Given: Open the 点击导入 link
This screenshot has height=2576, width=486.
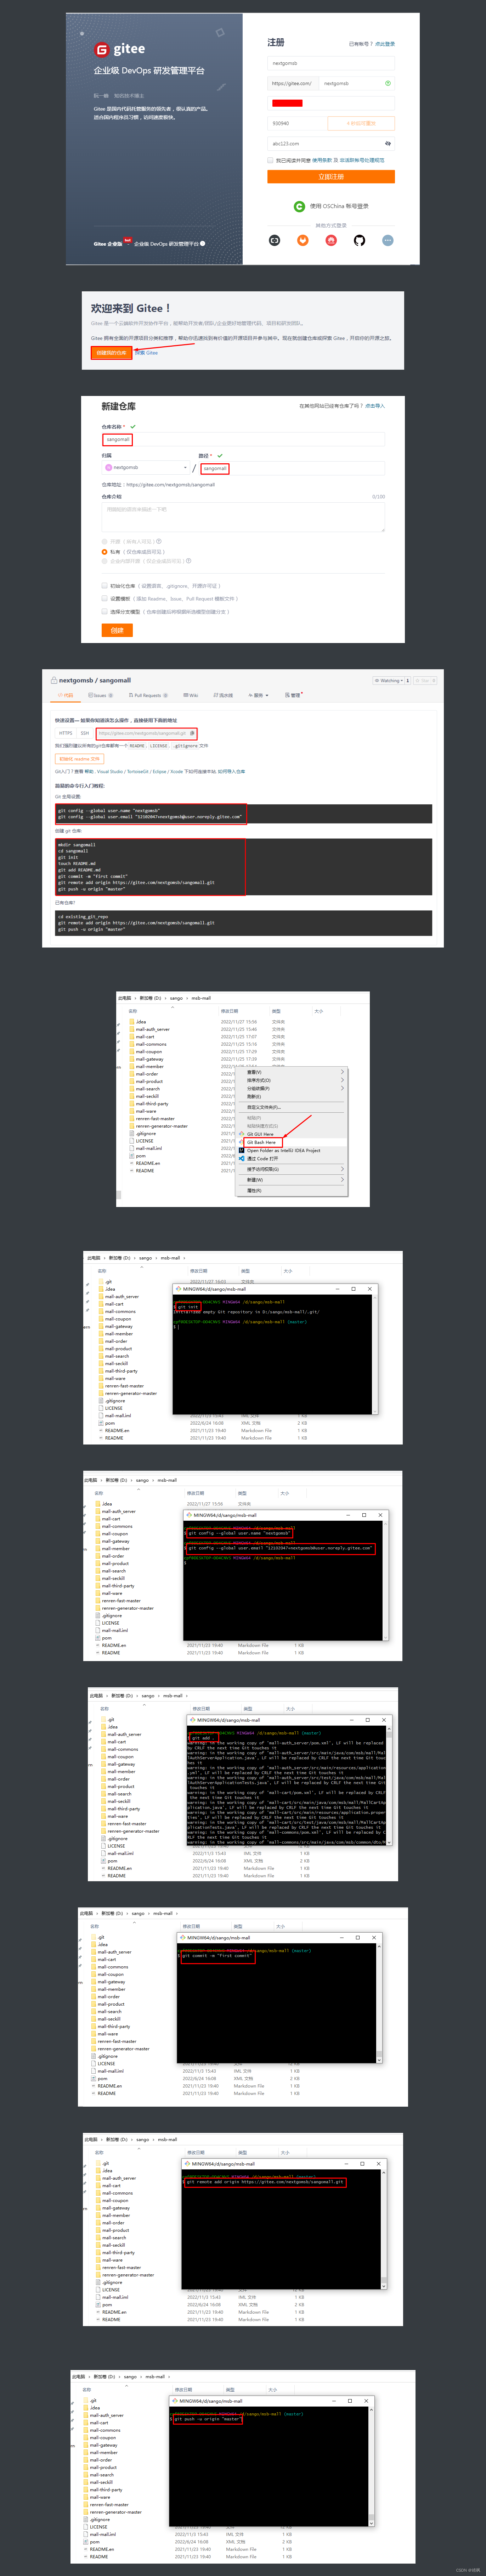Looking at the screenshot, I should [375, 406].
